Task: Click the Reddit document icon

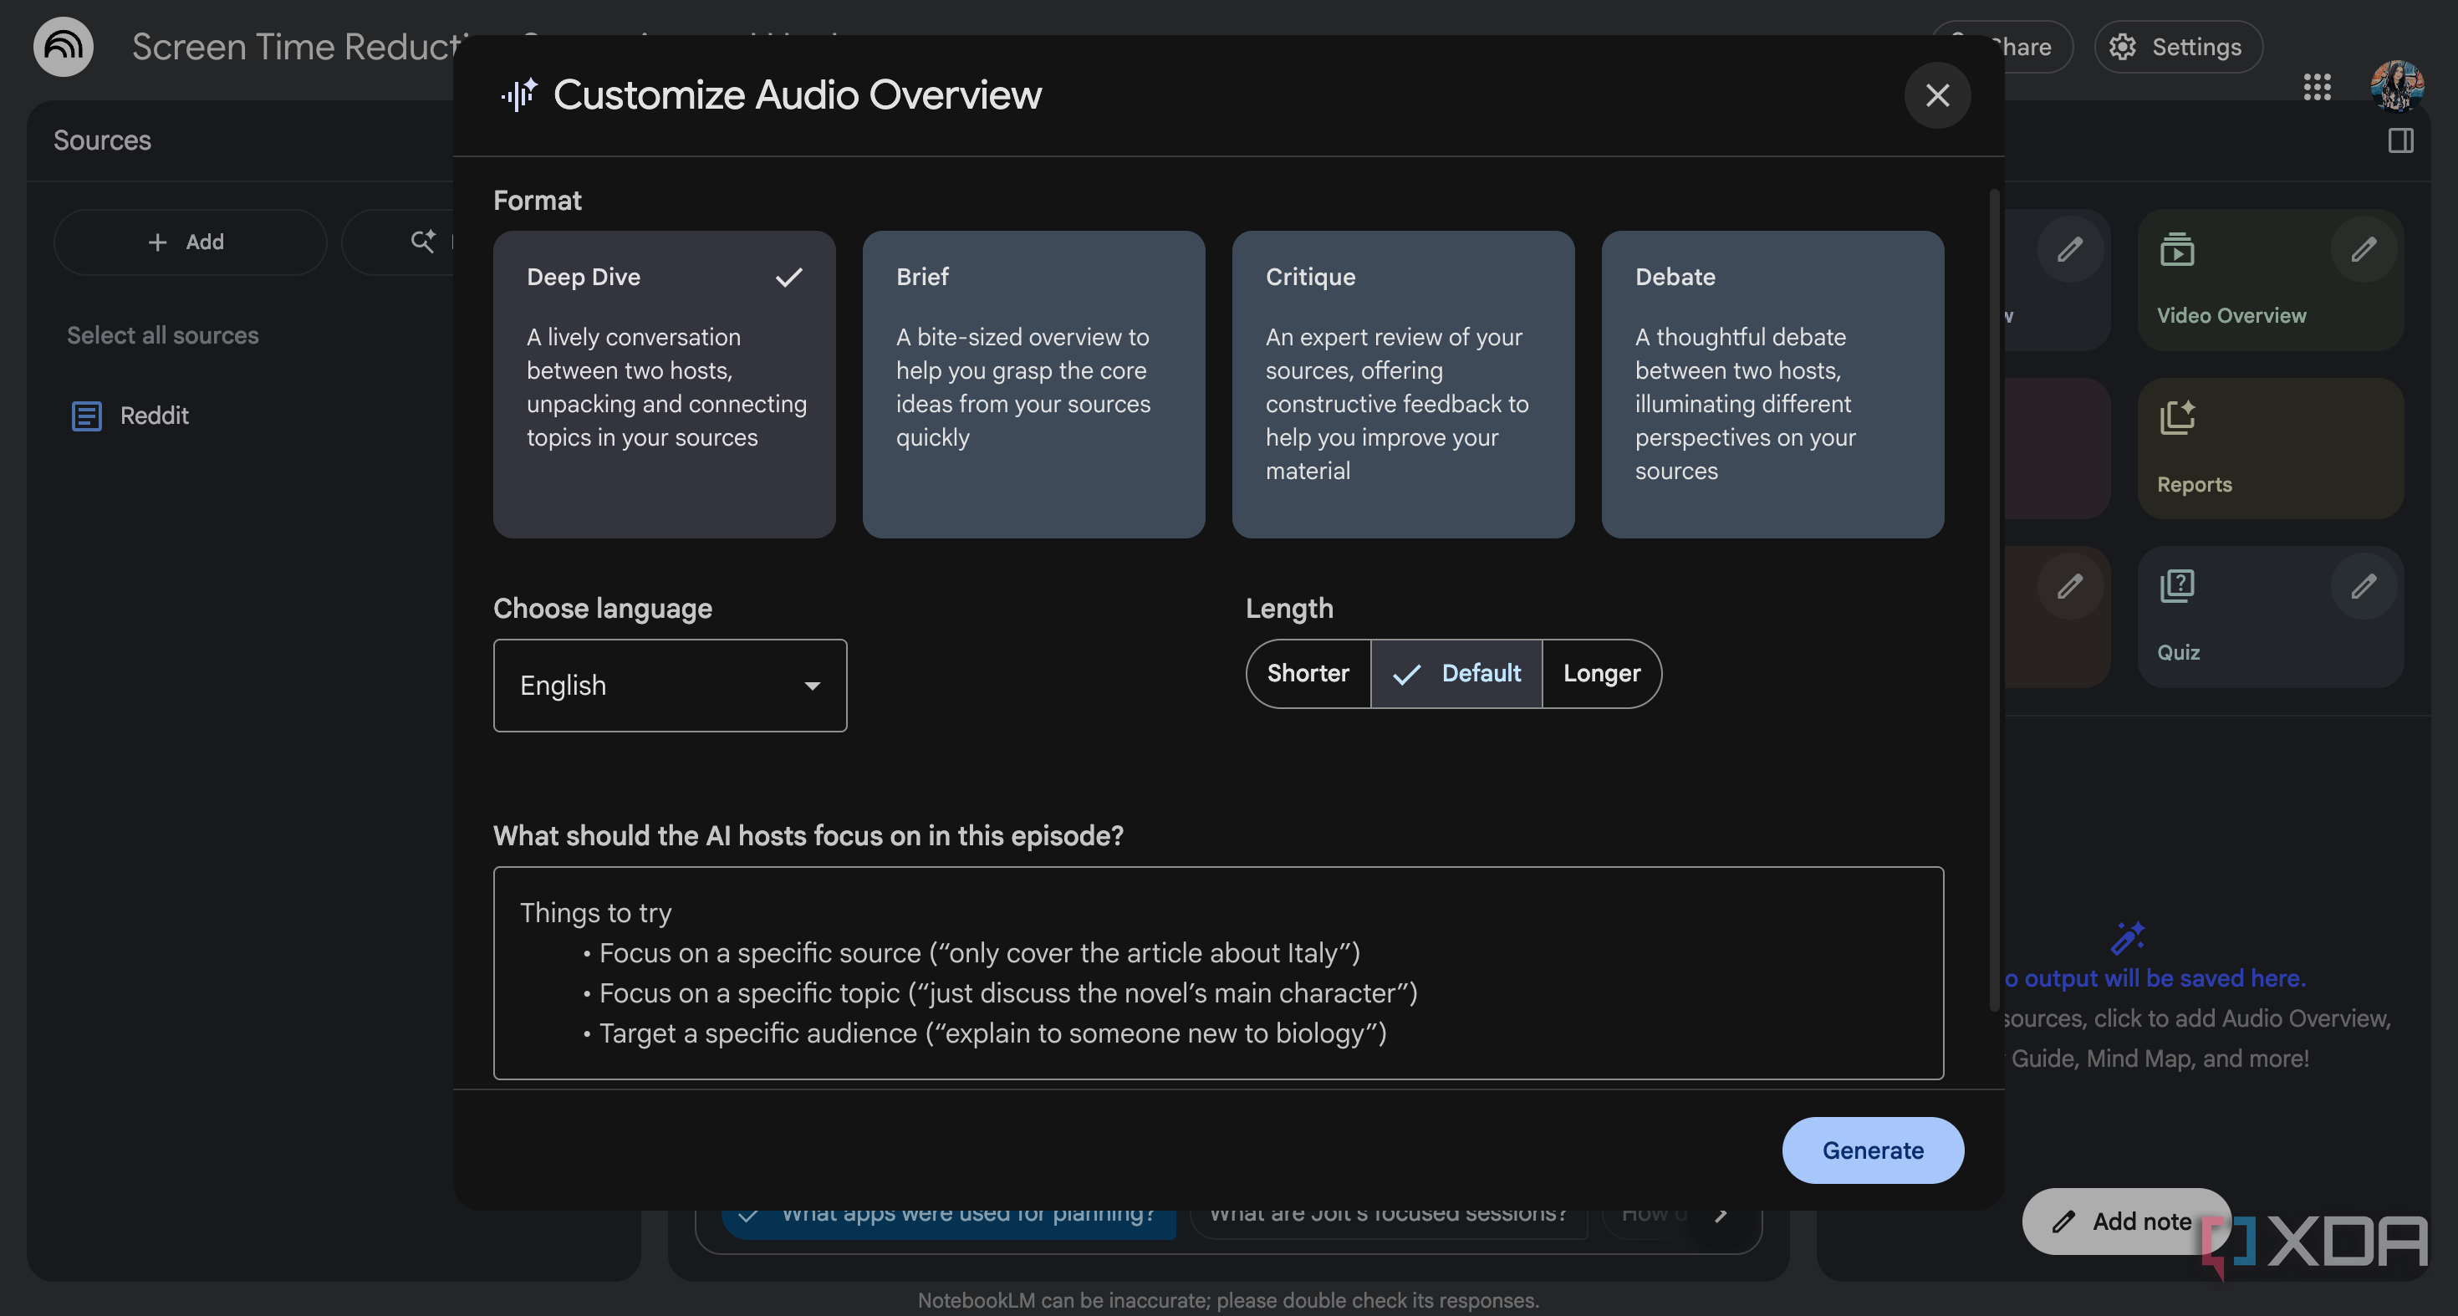Action: tap(87, 416)
